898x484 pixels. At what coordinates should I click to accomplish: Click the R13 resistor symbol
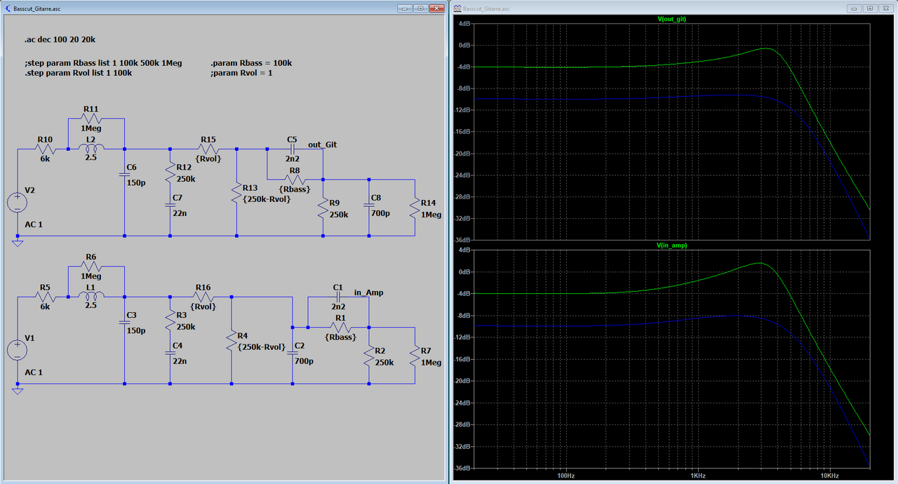236,193
